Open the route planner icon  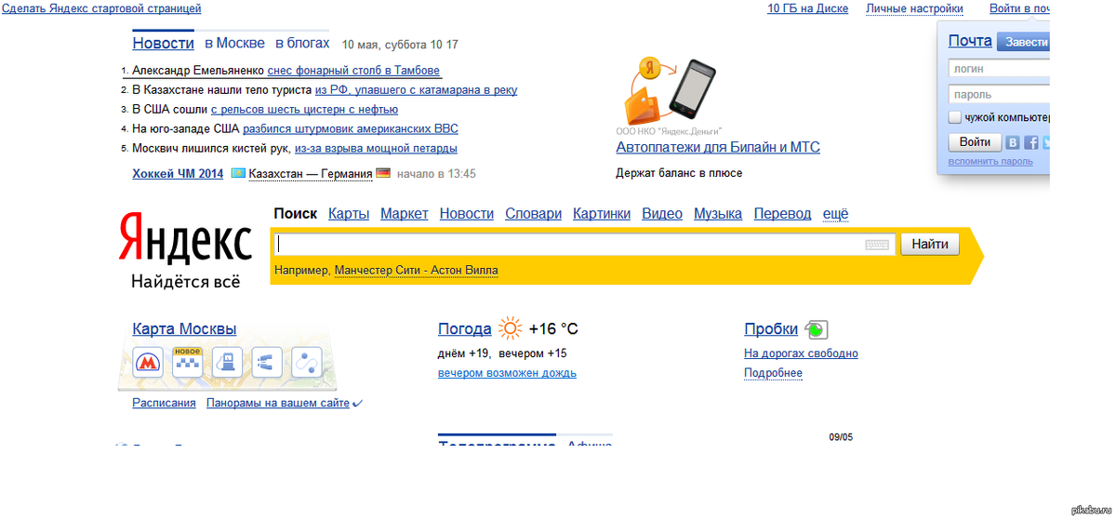point(307,362)
